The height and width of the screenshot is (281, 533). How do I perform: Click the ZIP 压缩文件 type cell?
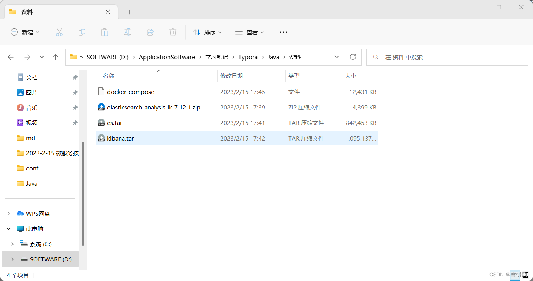[305, 107]
